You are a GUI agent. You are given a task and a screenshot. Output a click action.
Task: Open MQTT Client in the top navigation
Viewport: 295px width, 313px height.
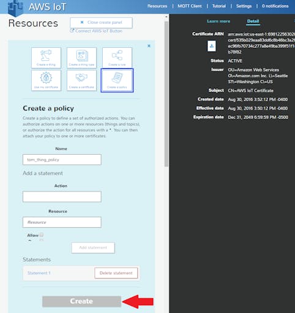190,6
